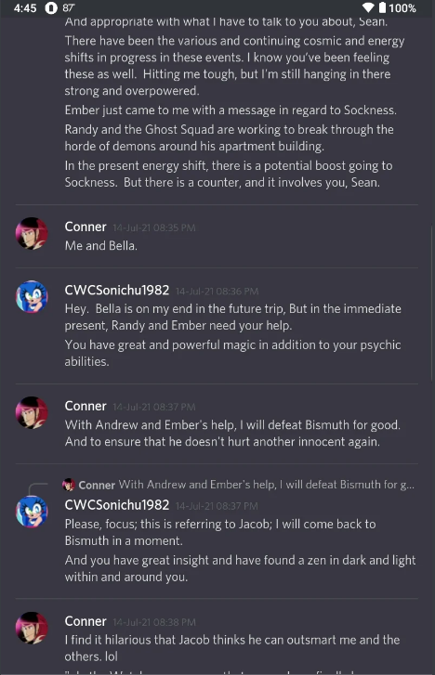Tap the circular notification icon beside the clock
This screenshot has width=435, height=675.
pos(51,8)
